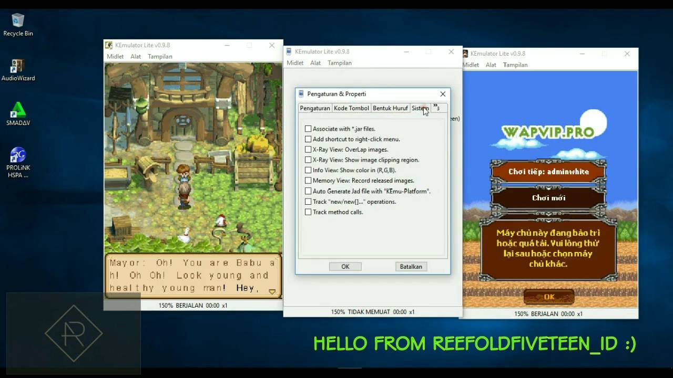Open Alat menu in middle KEmulator window
The height and width of the screenshot is (378, 673).
coord(315,63)
